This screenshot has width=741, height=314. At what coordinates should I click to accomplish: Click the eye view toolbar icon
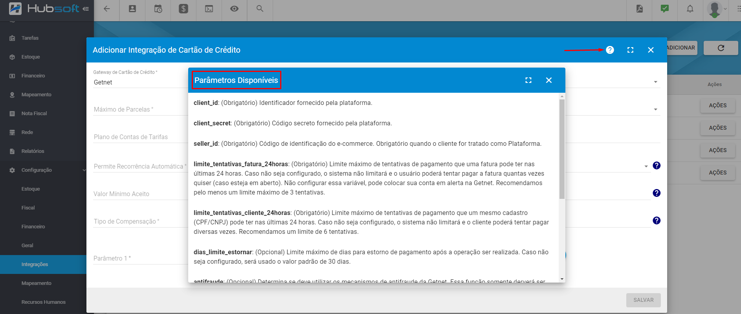click(x=235, y=9)
